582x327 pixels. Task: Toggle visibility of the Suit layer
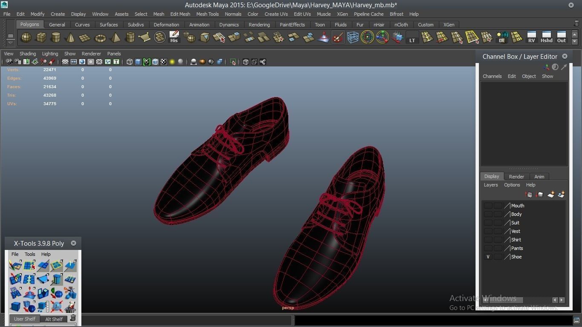[488, 223]
